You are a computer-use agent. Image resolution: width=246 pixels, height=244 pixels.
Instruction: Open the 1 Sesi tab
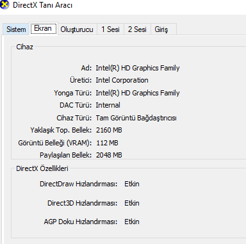110,29
